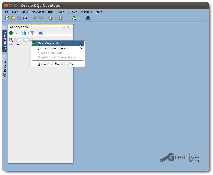Open the SQL Worksheet icon
213x175 pixels.
pyautogui.click(x=74, y=18)
